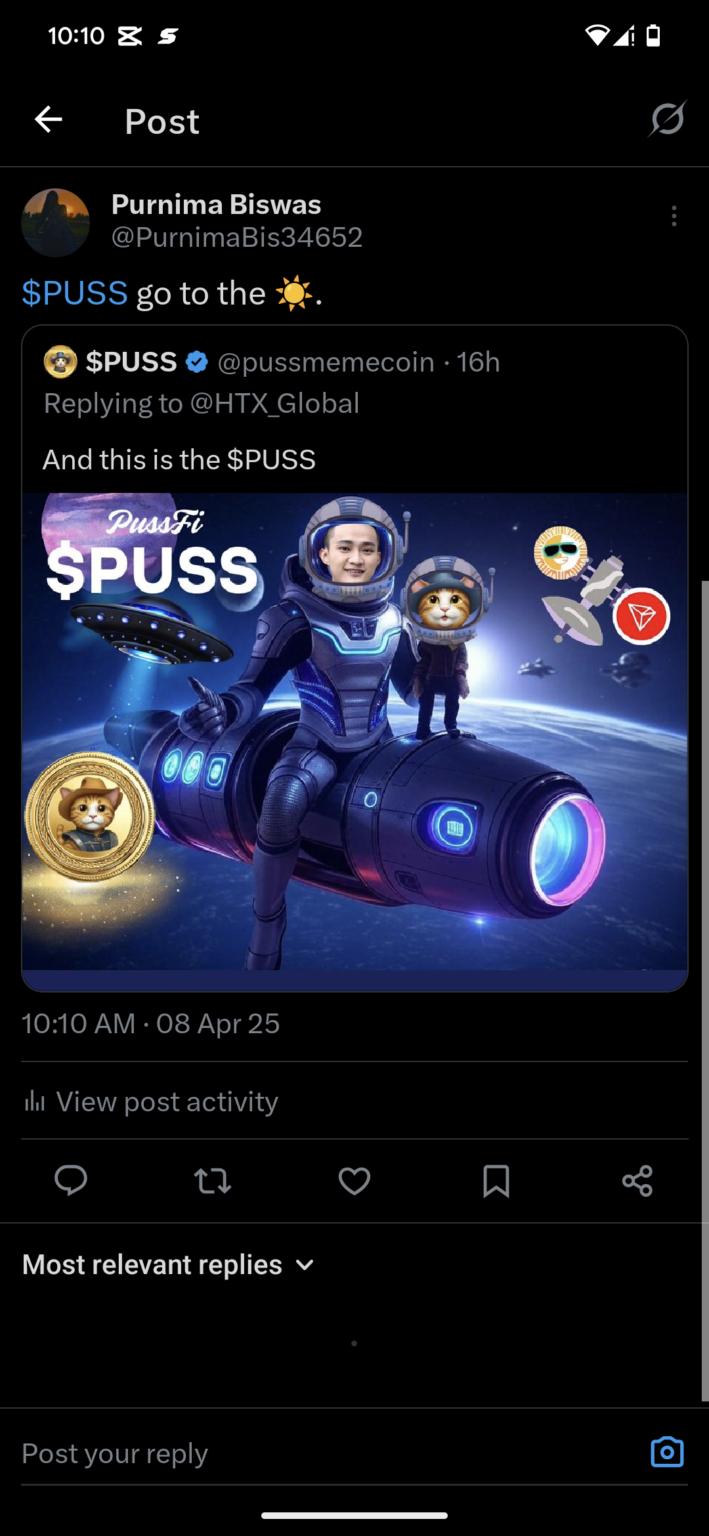Open Purnima Biswas profile avatar

click(x=56, y=223)
